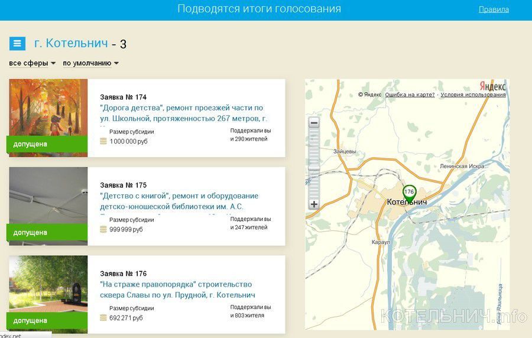
Task: Click coins icon beside 692 271 руб
Action: click(x=103, y=318)
